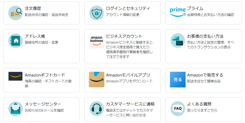Click the Amazonで販売する card description text

click(x=204, y=81)
